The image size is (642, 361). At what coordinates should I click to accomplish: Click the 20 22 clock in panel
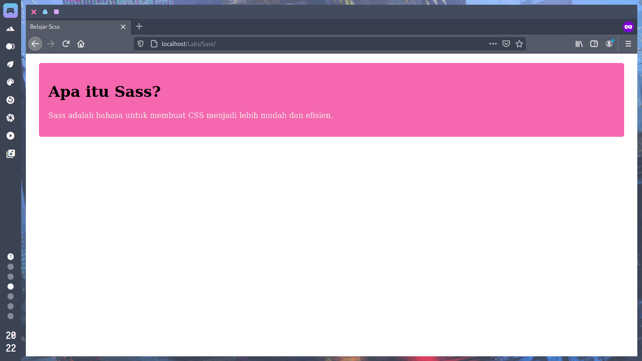pos(10,342)
